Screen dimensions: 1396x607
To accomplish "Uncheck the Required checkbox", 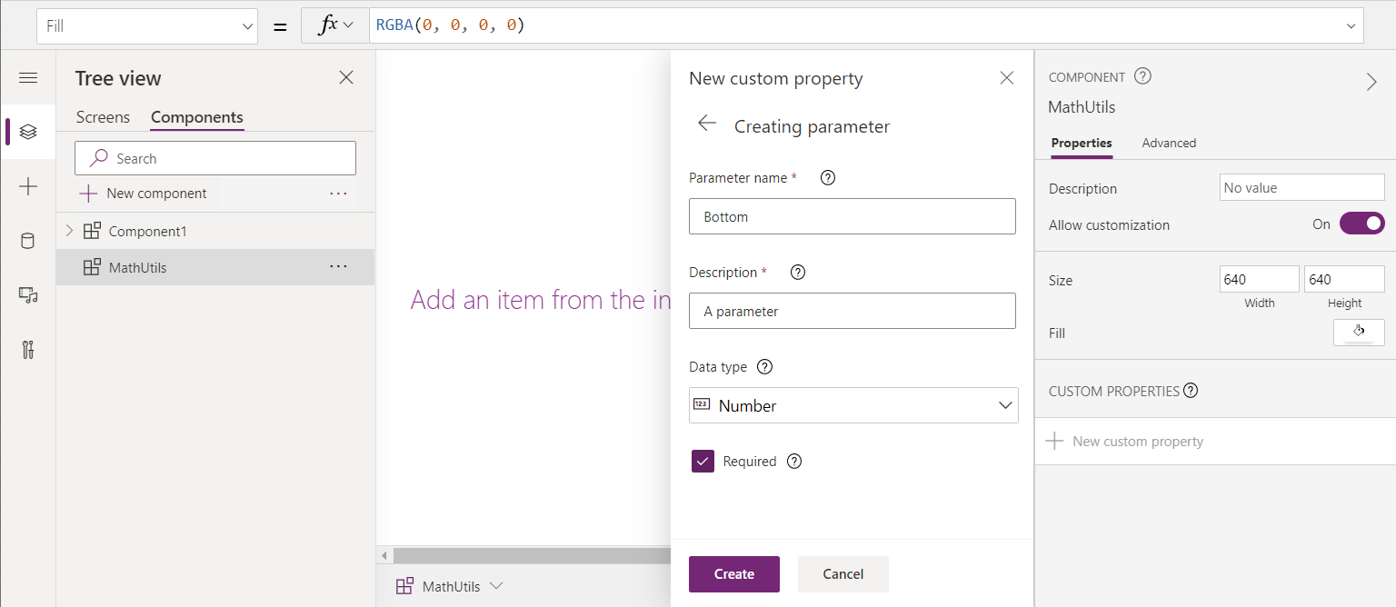I will [x=703, y=462].
